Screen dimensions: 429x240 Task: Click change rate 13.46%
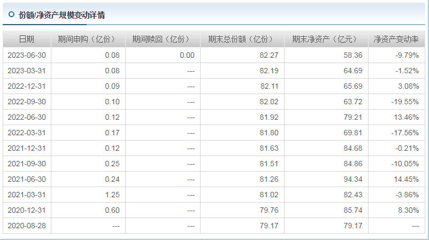point(407,117)
